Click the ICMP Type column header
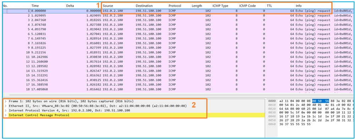This screenshot has height=140, width=355. (x=224, y=6)
